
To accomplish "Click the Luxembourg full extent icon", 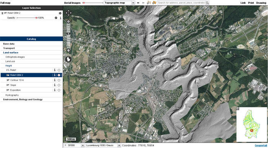I will (x=69, y=59).
